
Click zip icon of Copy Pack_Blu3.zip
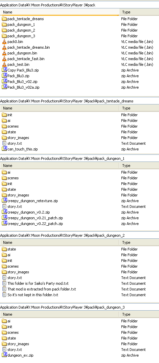pos(4,70)
